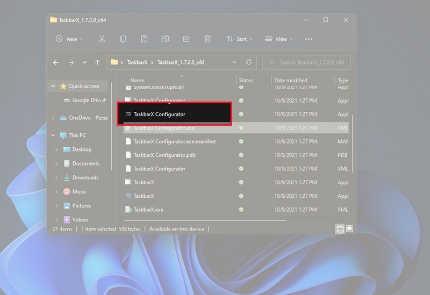Open the See more ellipsis menu
The image size is (430, 295).
point(309,39)
